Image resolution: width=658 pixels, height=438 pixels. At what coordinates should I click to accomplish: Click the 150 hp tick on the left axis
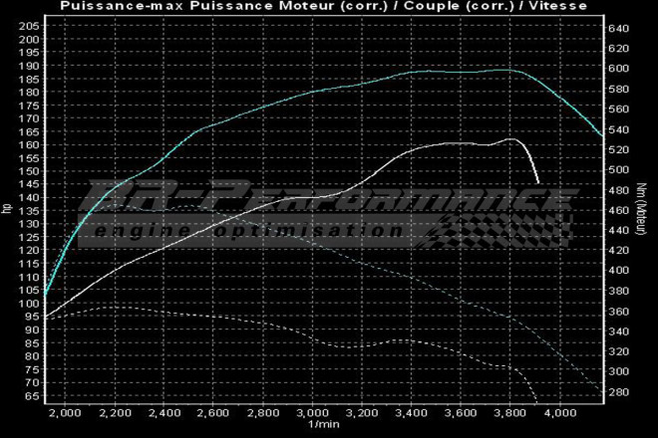29,171
